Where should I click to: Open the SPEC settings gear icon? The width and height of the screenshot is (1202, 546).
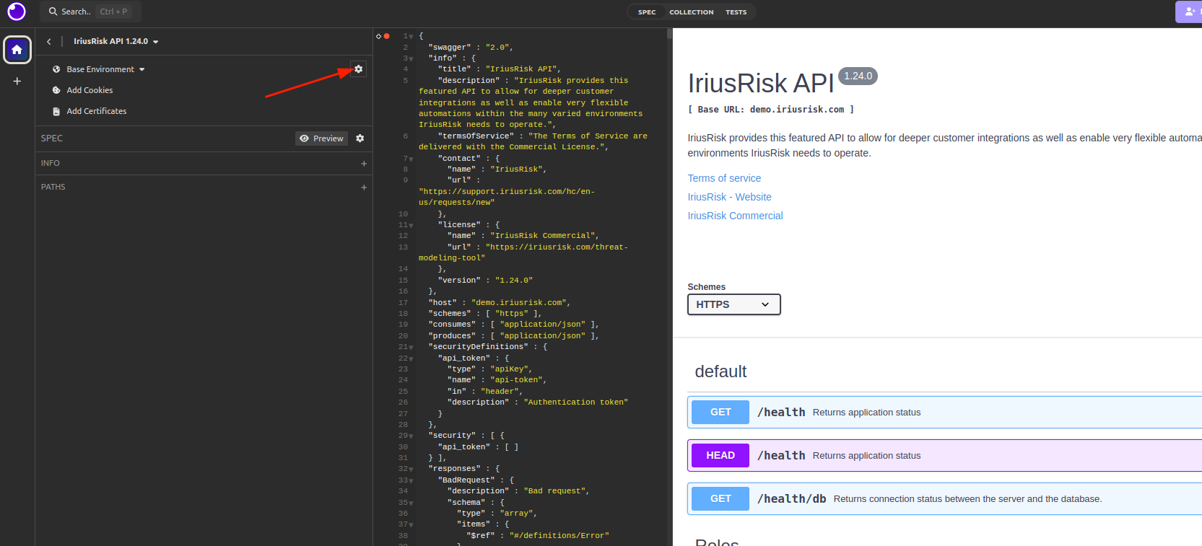tap(360, 138)
